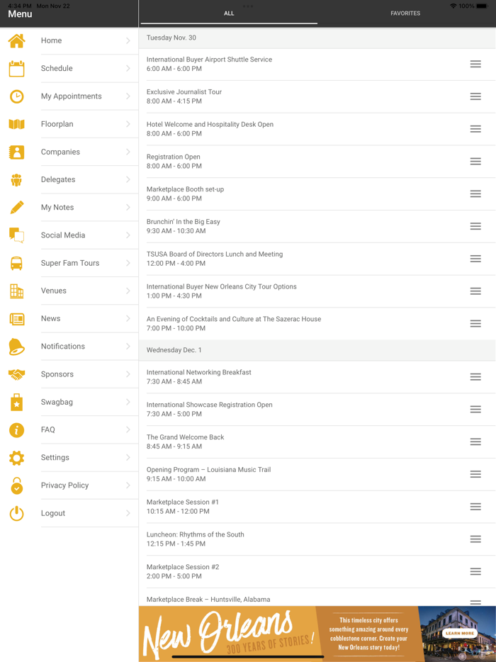This screenshot has height=662, width=496.
Task: Click Learn More on New Orleans banner
Action: 459,633
